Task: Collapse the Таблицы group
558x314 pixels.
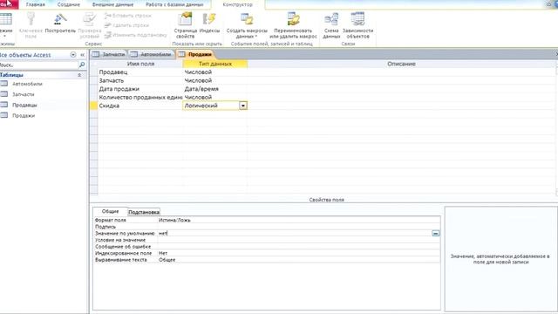Action: 79,75
